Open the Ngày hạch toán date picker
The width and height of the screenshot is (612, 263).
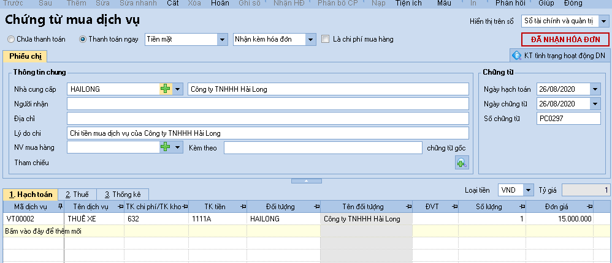point(595,89)
